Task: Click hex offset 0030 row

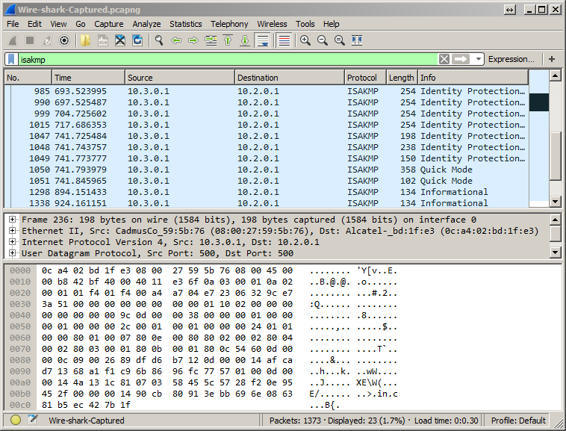Action: pyautogui.click(x=20, y=304)
